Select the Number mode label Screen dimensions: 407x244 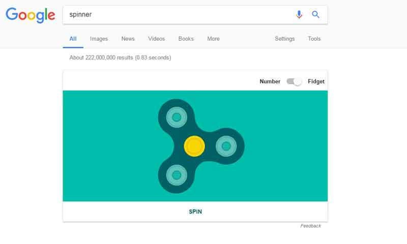(x=270, y=81)
